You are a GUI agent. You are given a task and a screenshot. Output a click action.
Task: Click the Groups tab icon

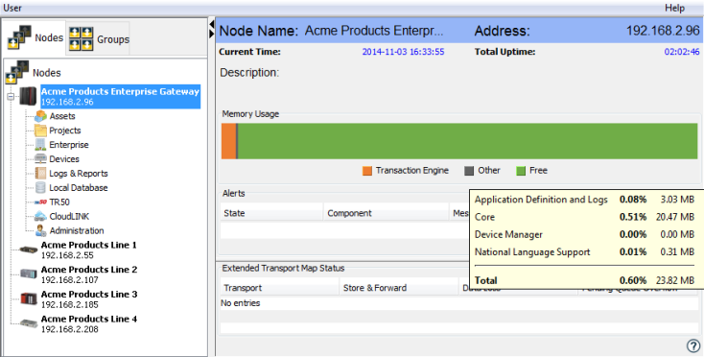pos(81,38)
